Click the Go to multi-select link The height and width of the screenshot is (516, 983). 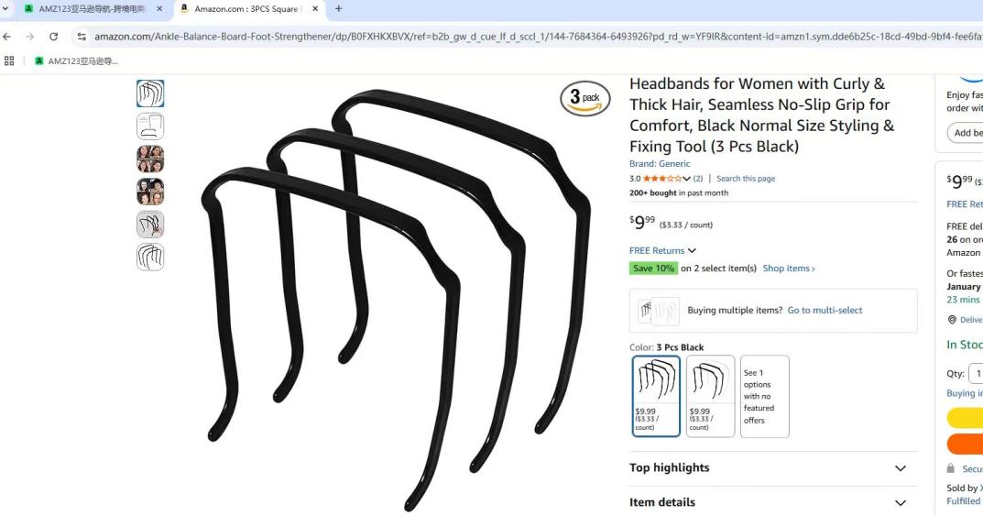pyautogui.click(x=825, y=311)
